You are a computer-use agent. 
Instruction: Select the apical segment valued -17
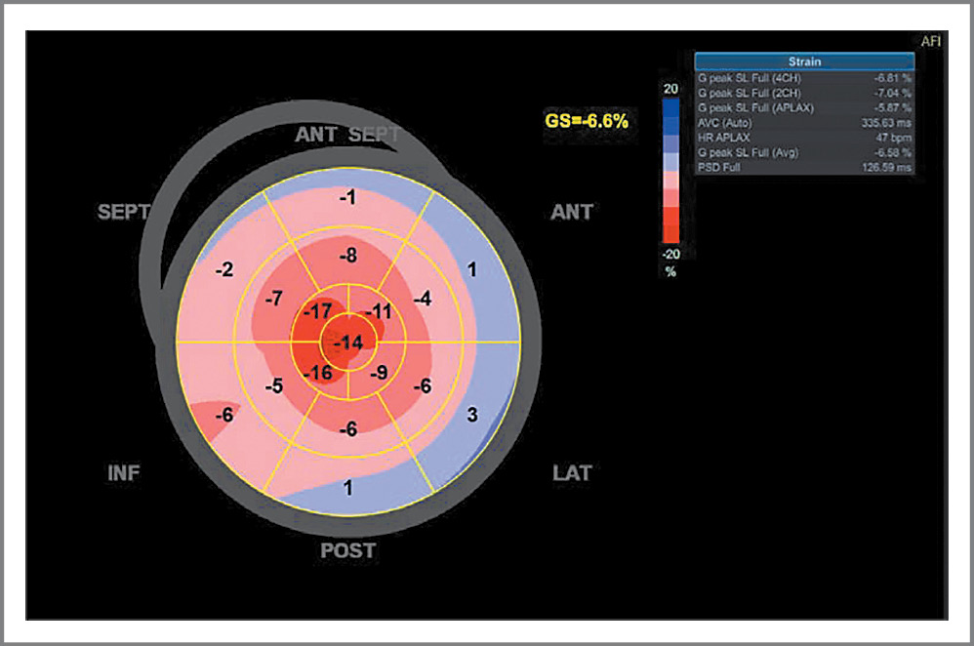(x=317, y=313)
